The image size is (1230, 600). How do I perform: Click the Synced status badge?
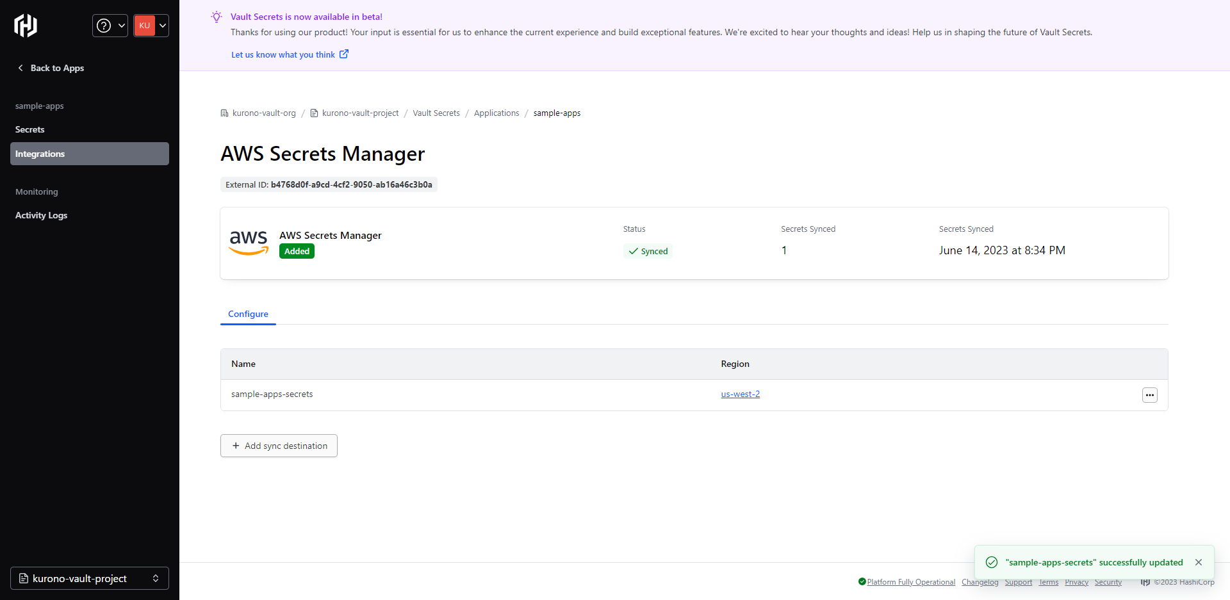click(648, 251)
